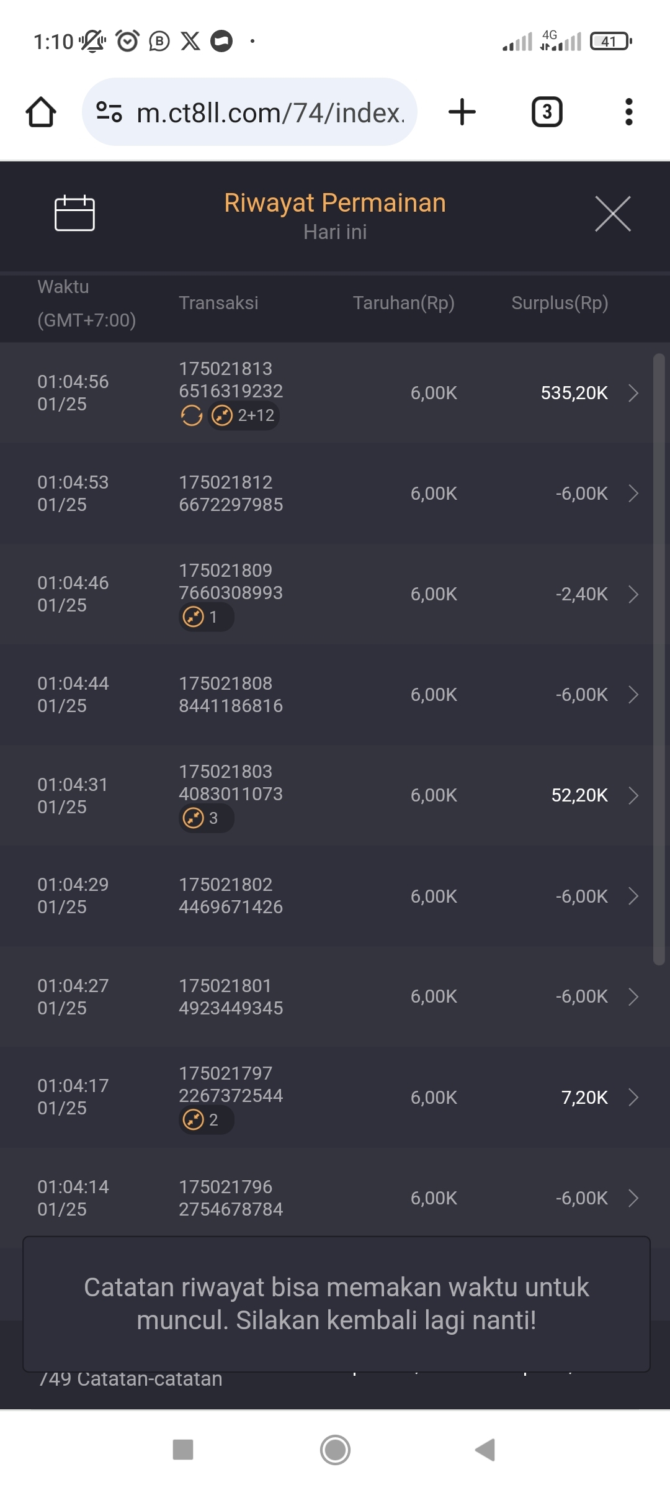Expand the 01:04:53 transaction details
Image resolution: width=670 pixels, height=1490 pixels.
[633, 494]
